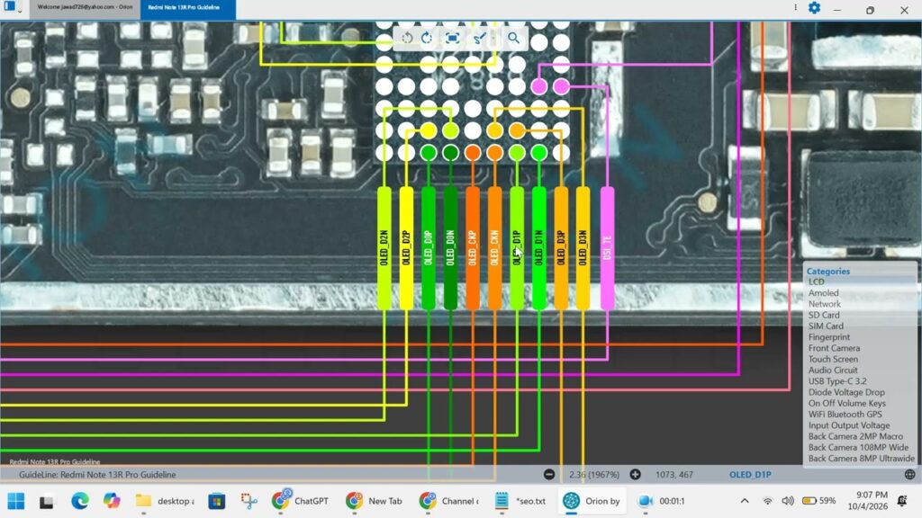Click the globe icon in status bar

click(x=909, y=475)
